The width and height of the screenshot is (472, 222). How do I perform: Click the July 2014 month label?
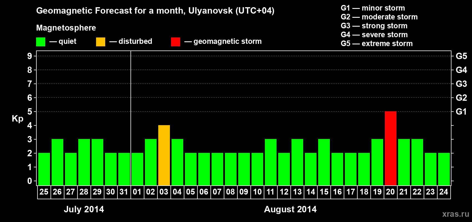(x=84, y=209)
